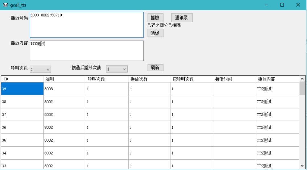The image size is (307, 170).
Task: Click the 接听时间 column header
Action: pyautogui.click(x=235, y=79)
